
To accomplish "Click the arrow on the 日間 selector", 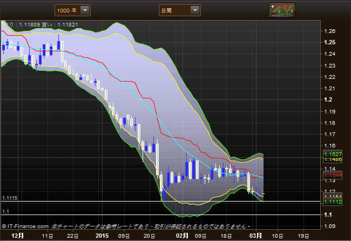I will [195, 10].
